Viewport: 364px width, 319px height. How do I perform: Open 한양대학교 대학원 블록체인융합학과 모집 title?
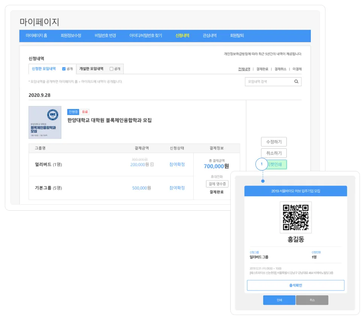[x=109, y=120]
